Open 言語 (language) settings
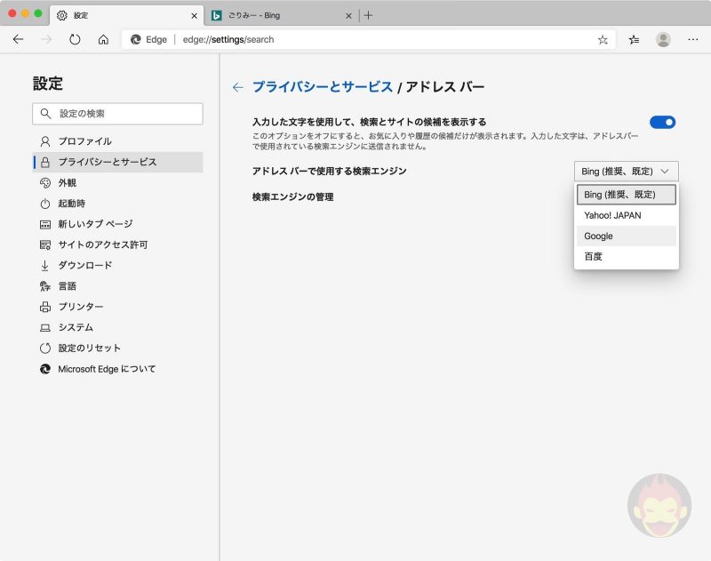 click(76, 287)
